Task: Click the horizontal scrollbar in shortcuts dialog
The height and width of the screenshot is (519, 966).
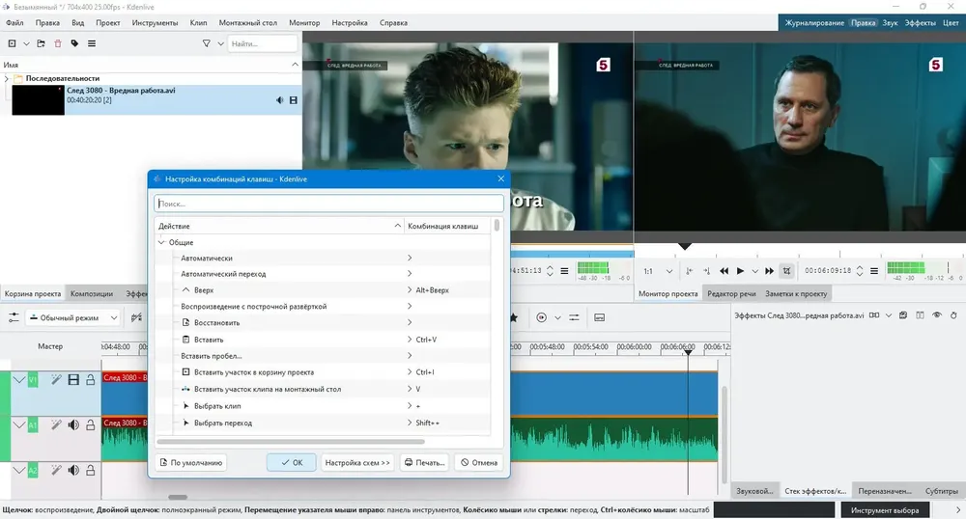Action: tap(290, 442)
